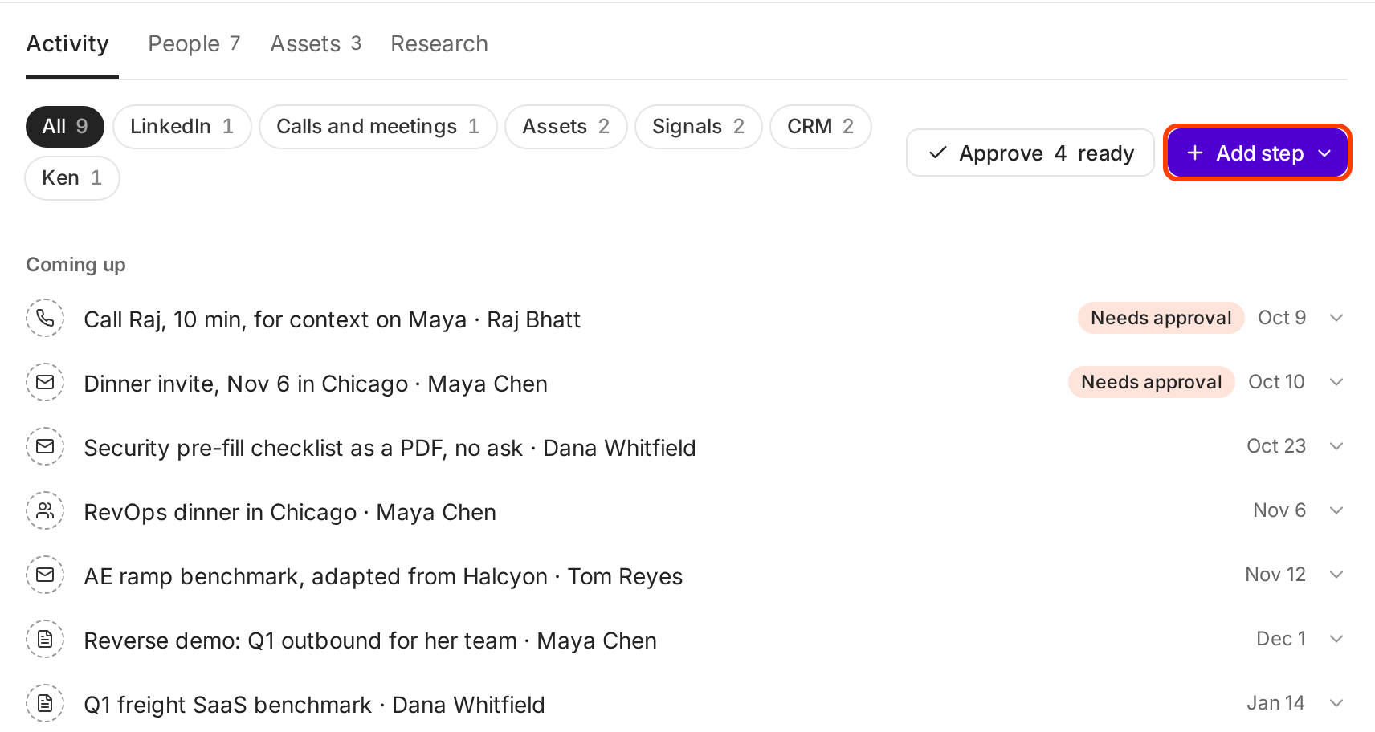This screenshot has height=732, width=1375.
Task: Expand the Call Raj row dated Oct 9
Action: tap(1336, 319)
